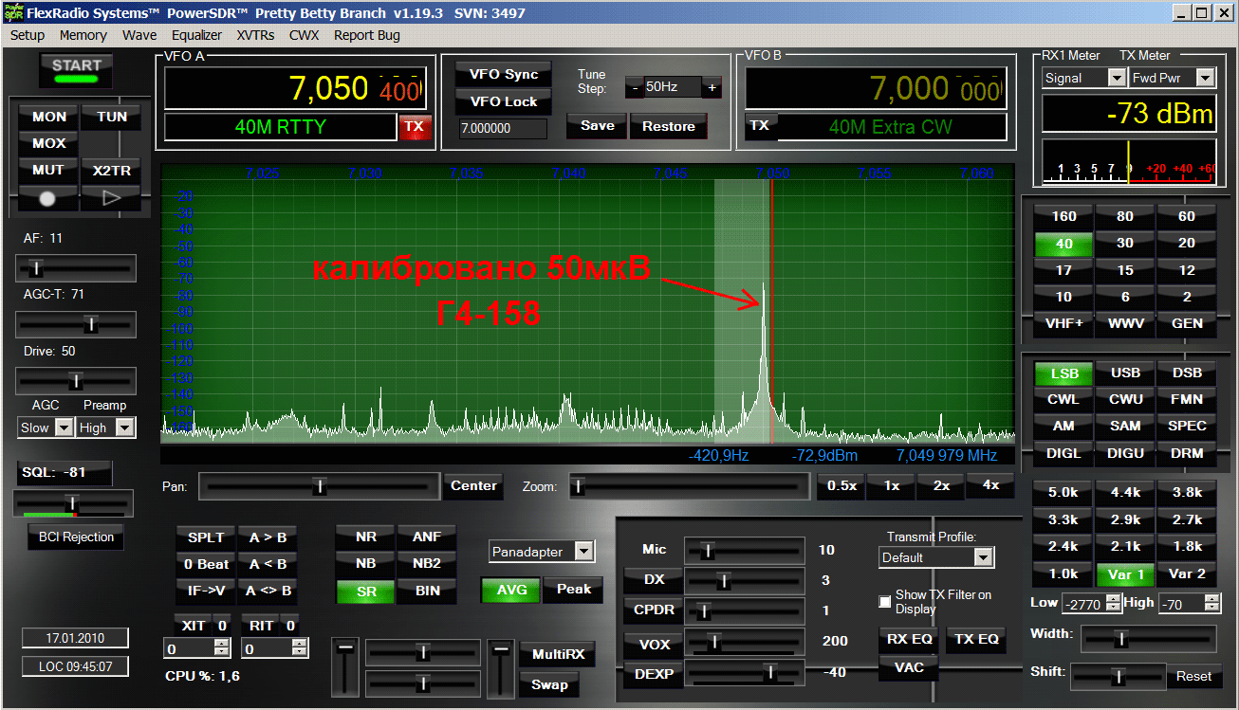1239x710 pixels.
Task: Open the Setup menu
Action: pyautogui.click(x=28, y=35)
